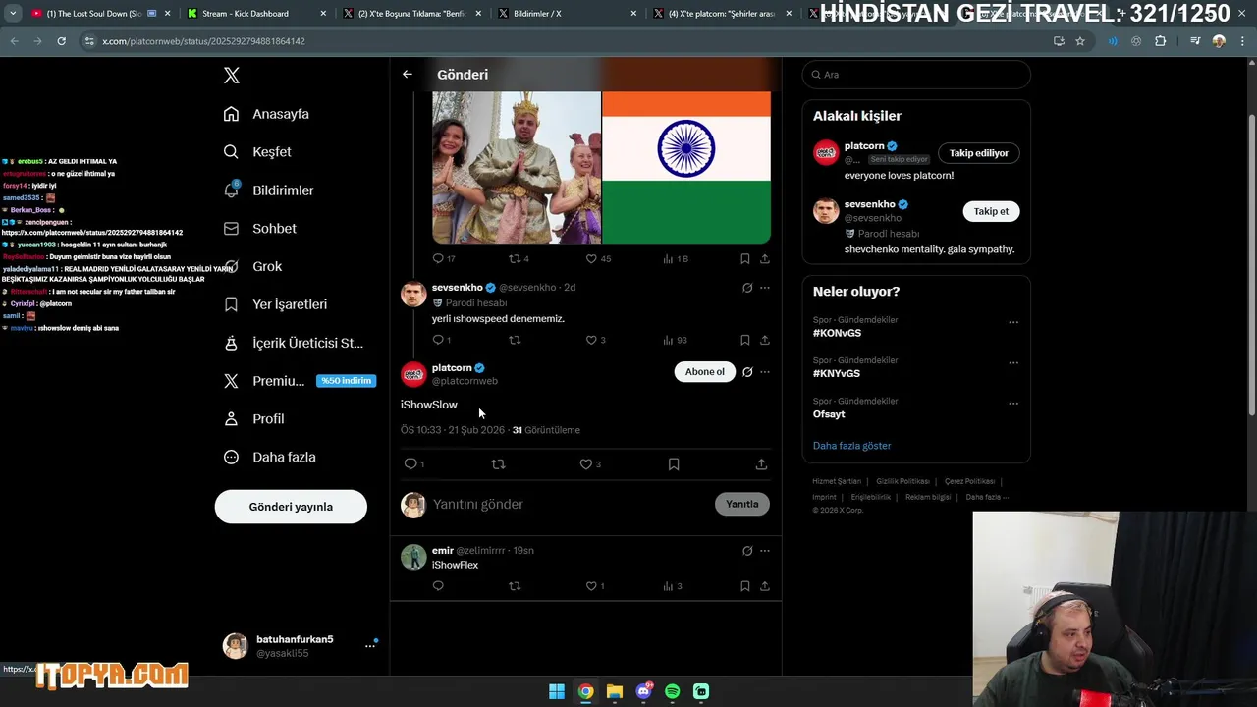Image resolution: width=1257 pixels, height=707 pixels.
Task: Open Grok from sidebar
Action: [x=252, y=266]
